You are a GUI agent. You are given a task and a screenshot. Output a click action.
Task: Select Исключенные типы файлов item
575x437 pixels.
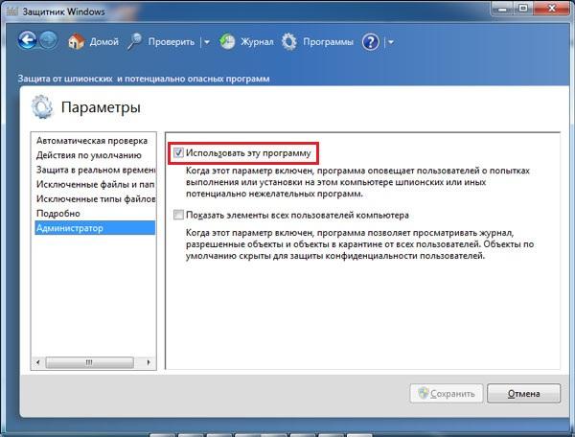click(x=95, y=198)
